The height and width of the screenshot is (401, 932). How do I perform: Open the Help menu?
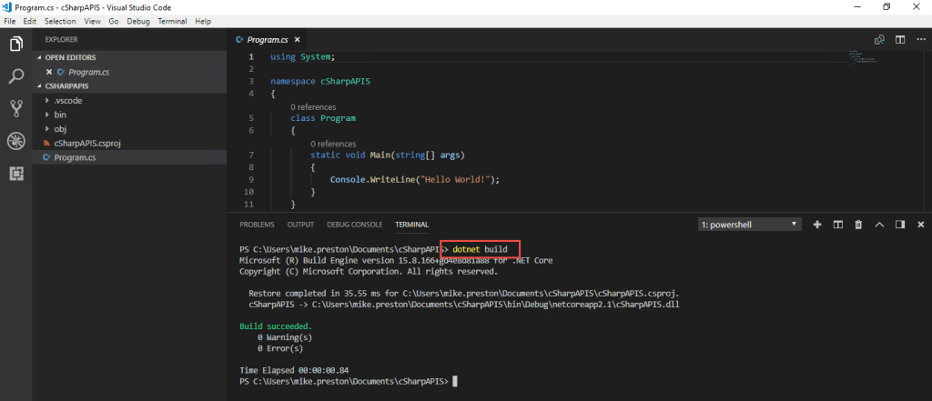click(x=203, y=21)
